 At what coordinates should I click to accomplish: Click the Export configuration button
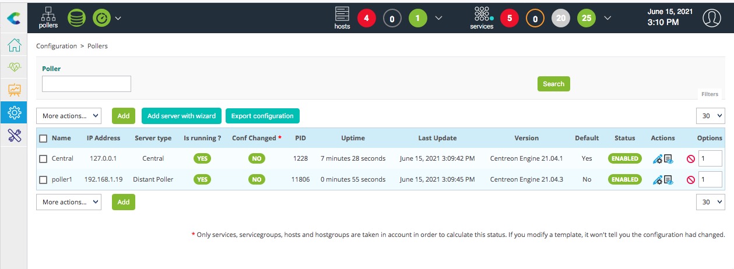point(262,116)
